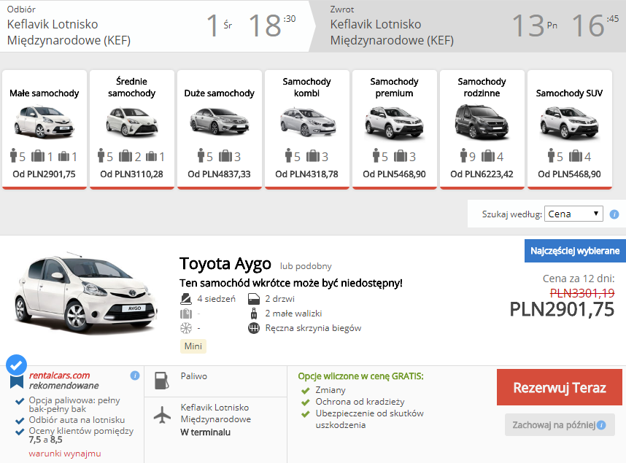Click the W terminalu text
The width and height of the screenshot is (626, 463).
click(x=205, y=432)
